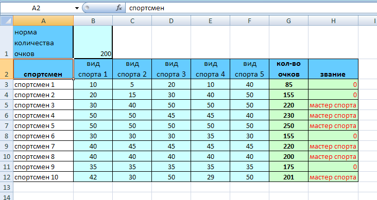Click the вид спорта 3 header
This screenshot has width=377, height=200.
point(171,69)
